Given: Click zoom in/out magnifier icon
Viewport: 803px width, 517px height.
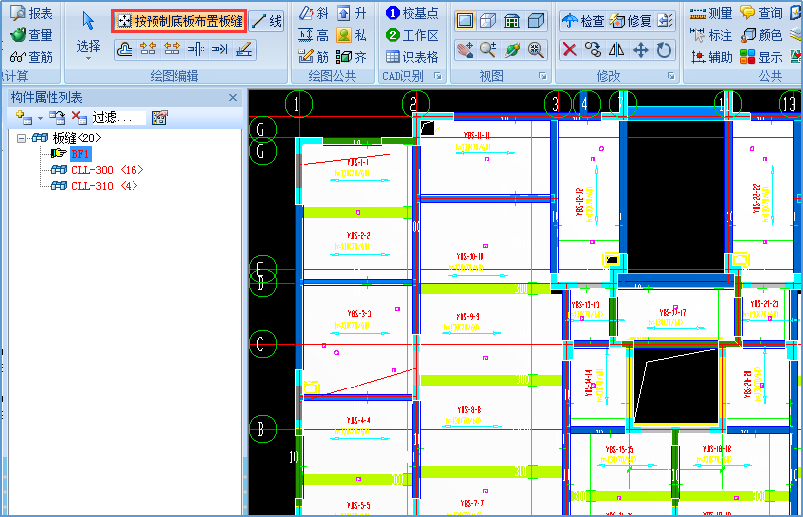Looking at the screenshot, I should pyautogui.click(x=488, y=50).
